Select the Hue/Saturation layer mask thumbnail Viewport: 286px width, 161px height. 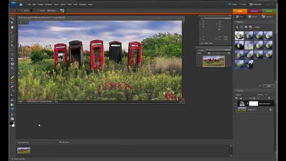pyautogui.click(x=253, y=103)
